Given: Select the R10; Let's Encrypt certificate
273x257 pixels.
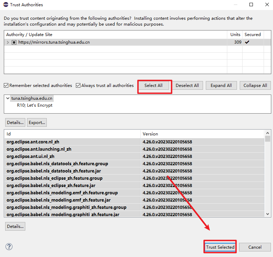Looking at the screenshot, I should coord(35,105).
